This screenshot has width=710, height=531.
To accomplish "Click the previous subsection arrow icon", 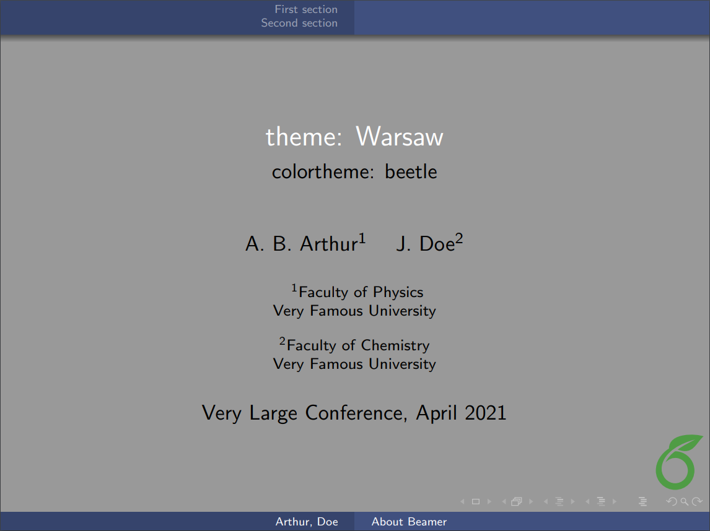I will coord(546,501).
